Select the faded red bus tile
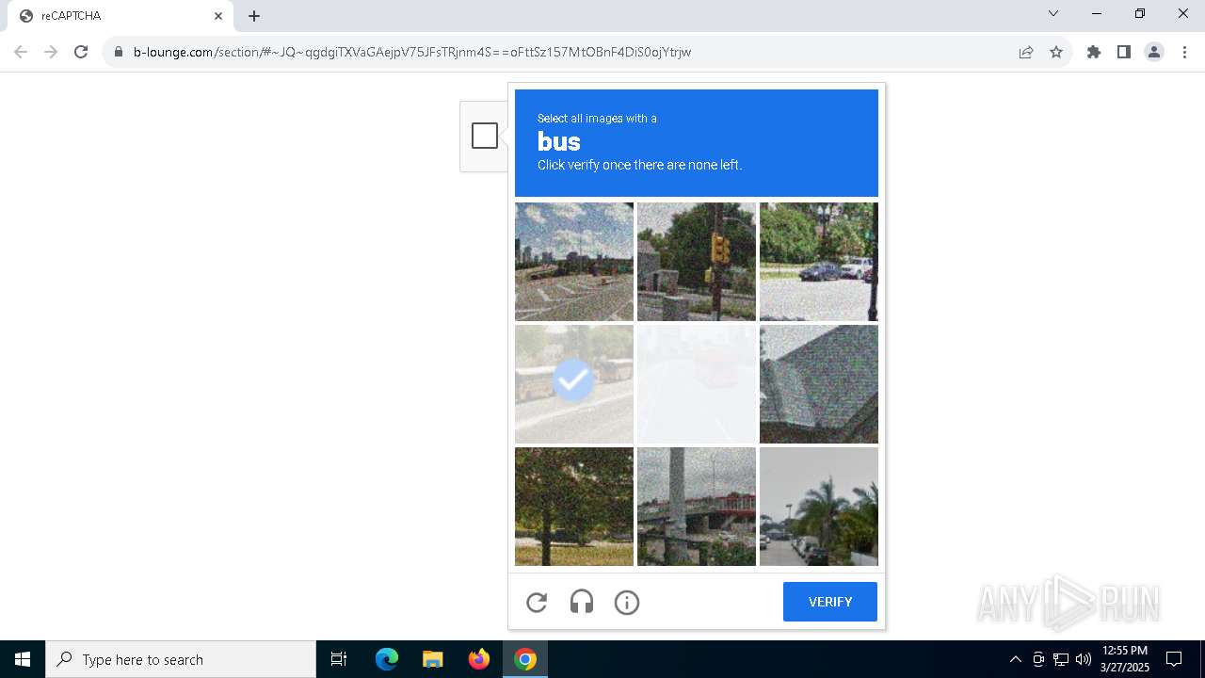1205x678 pixels. coord(697,384)
